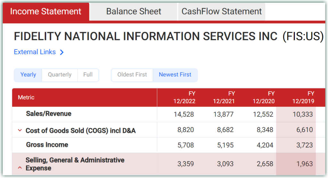The image size is (328, 178).
Task: Click the Fidelity National Information Services company title
Action: [x=146, y=36]
